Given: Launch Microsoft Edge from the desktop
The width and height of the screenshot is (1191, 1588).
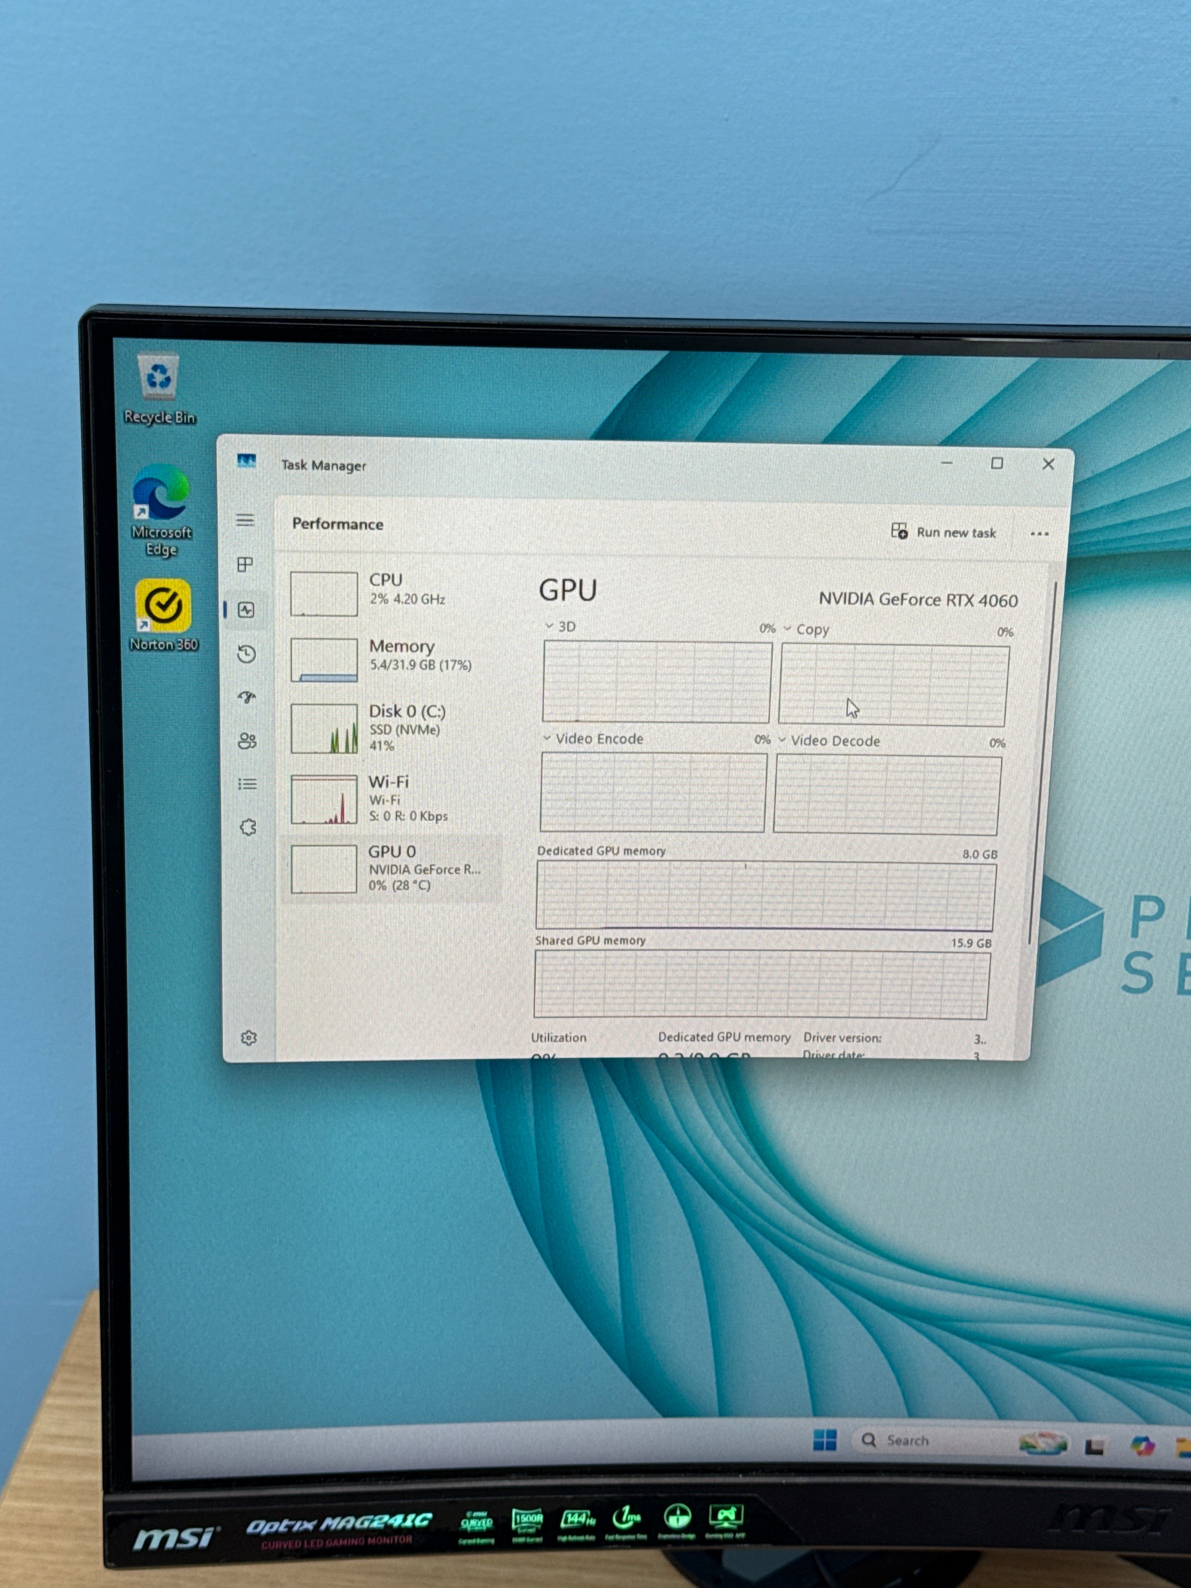Looking at the screenshot, I should point(161,510).
